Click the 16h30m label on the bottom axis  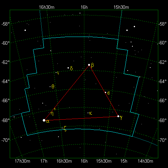64,161
